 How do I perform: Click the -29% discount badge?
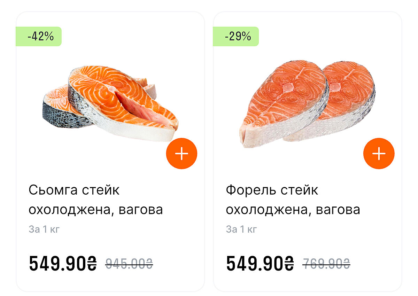(236, 36)
